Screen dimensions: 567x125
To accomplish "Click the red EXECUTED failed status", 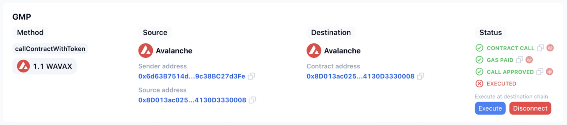I will click(501, 84).
